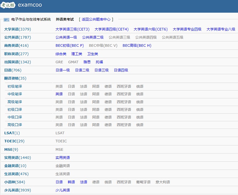Open 大学英语四级(CET4) question bank
The image size is (238, 195).
(111, 29)
